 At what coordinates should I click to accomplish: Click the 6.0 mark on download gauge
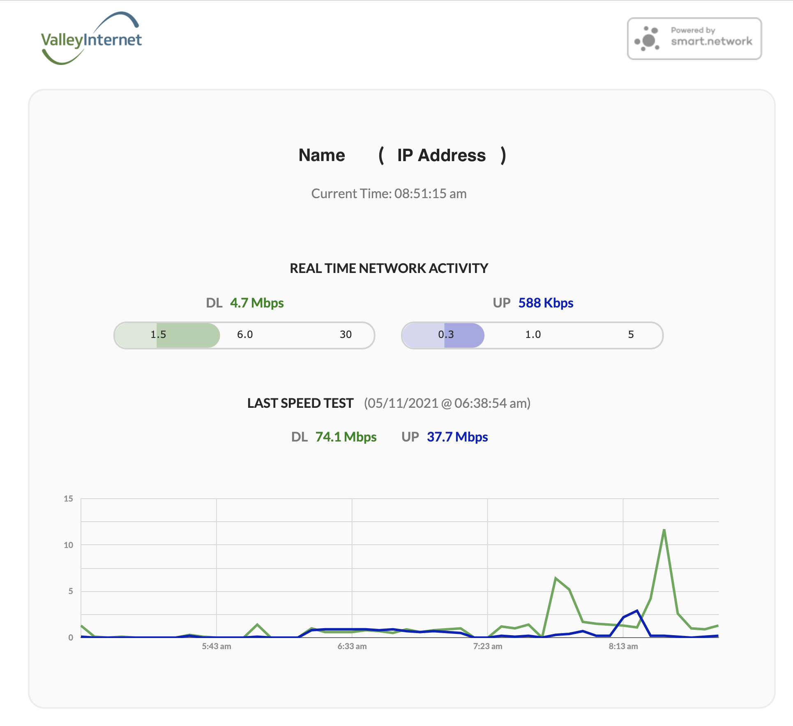tap(245, 335)
